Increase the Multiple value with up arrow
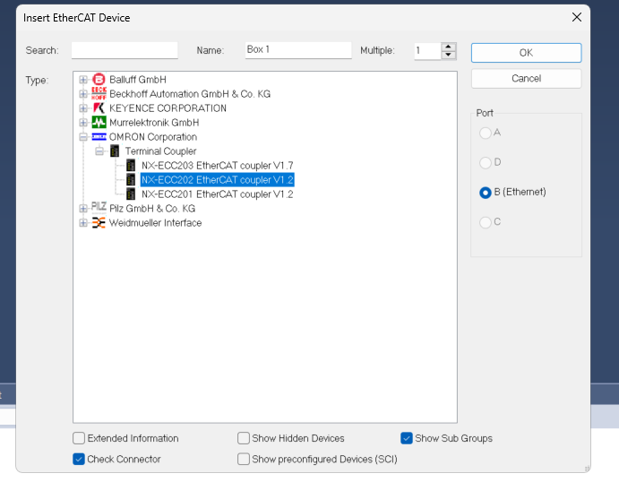The image size is (619, 482). point(449,47)
